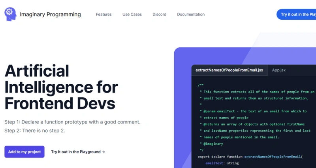
Task: Click the 'There is no step 2' line
Action: click(35, 130)
